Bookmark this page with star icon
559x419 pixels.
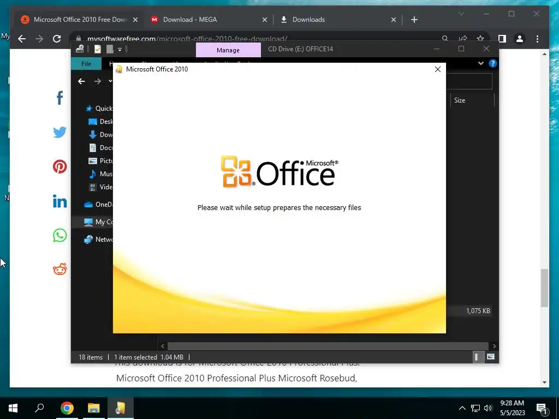[480, 39]
